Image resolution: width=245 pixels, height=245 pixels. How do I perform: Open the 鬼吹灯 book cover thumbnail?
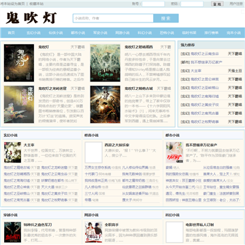click(x=19, y=63)
